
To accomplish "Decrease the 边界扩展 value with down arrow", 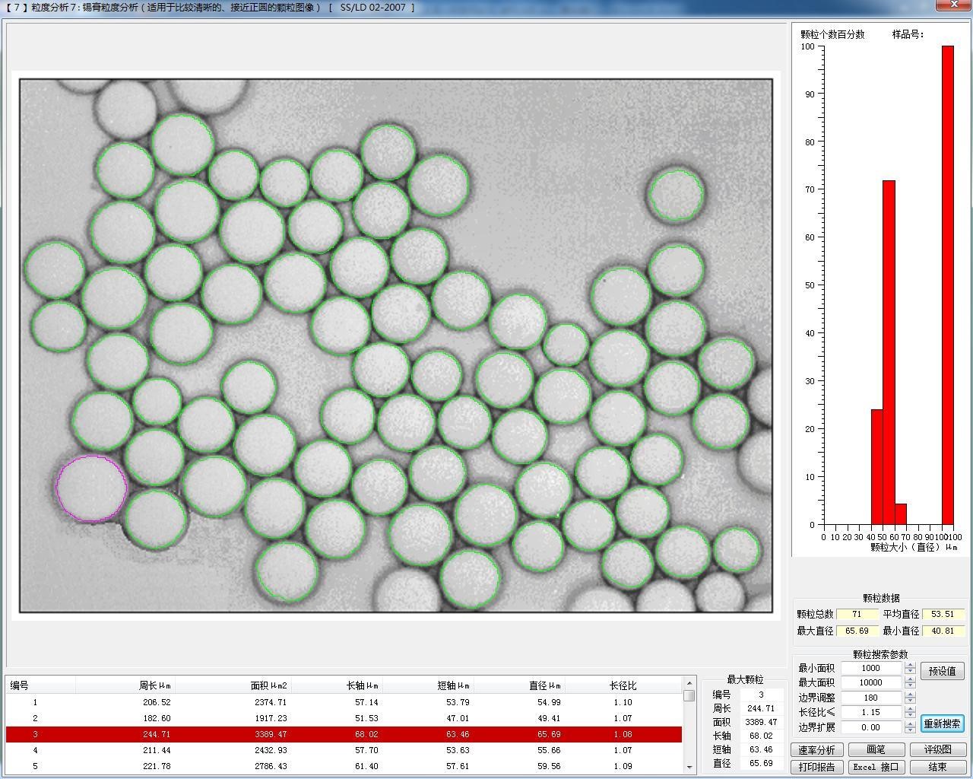I will coord(910,730).
